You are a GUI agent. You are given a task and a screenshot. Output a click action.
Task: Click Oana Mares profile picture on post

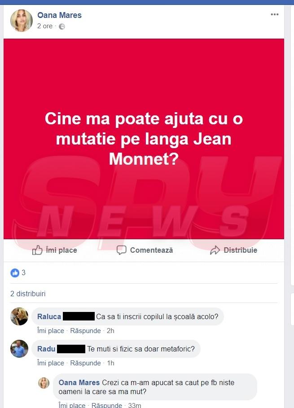point(22,21)
